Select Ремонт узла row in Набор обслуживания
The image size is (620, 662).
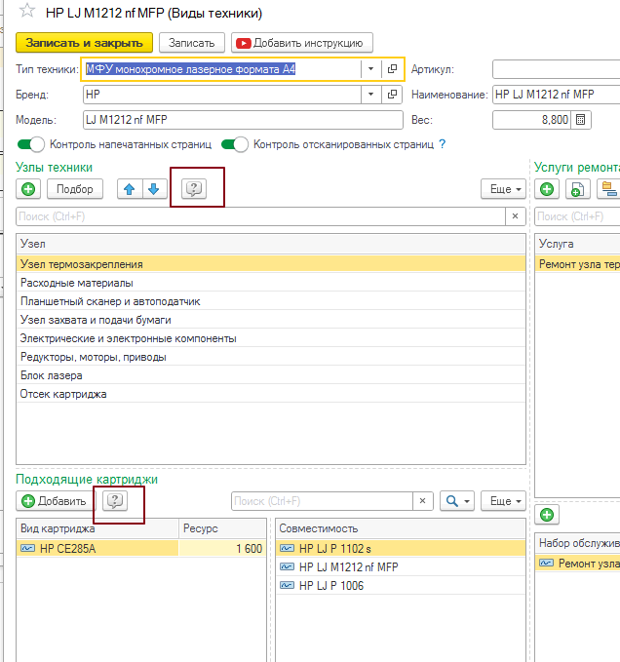577,564
